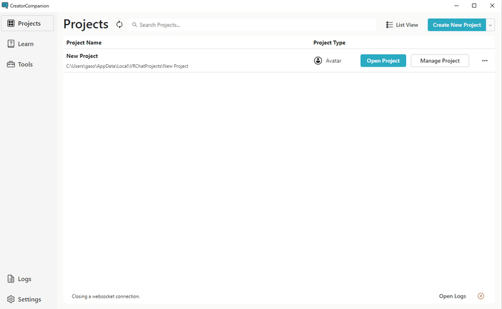The width and height of the screenshot is (502, 309).
Task: Click the CreatorCompanion app icon in title bar
Action: click(x=5, y=6)
